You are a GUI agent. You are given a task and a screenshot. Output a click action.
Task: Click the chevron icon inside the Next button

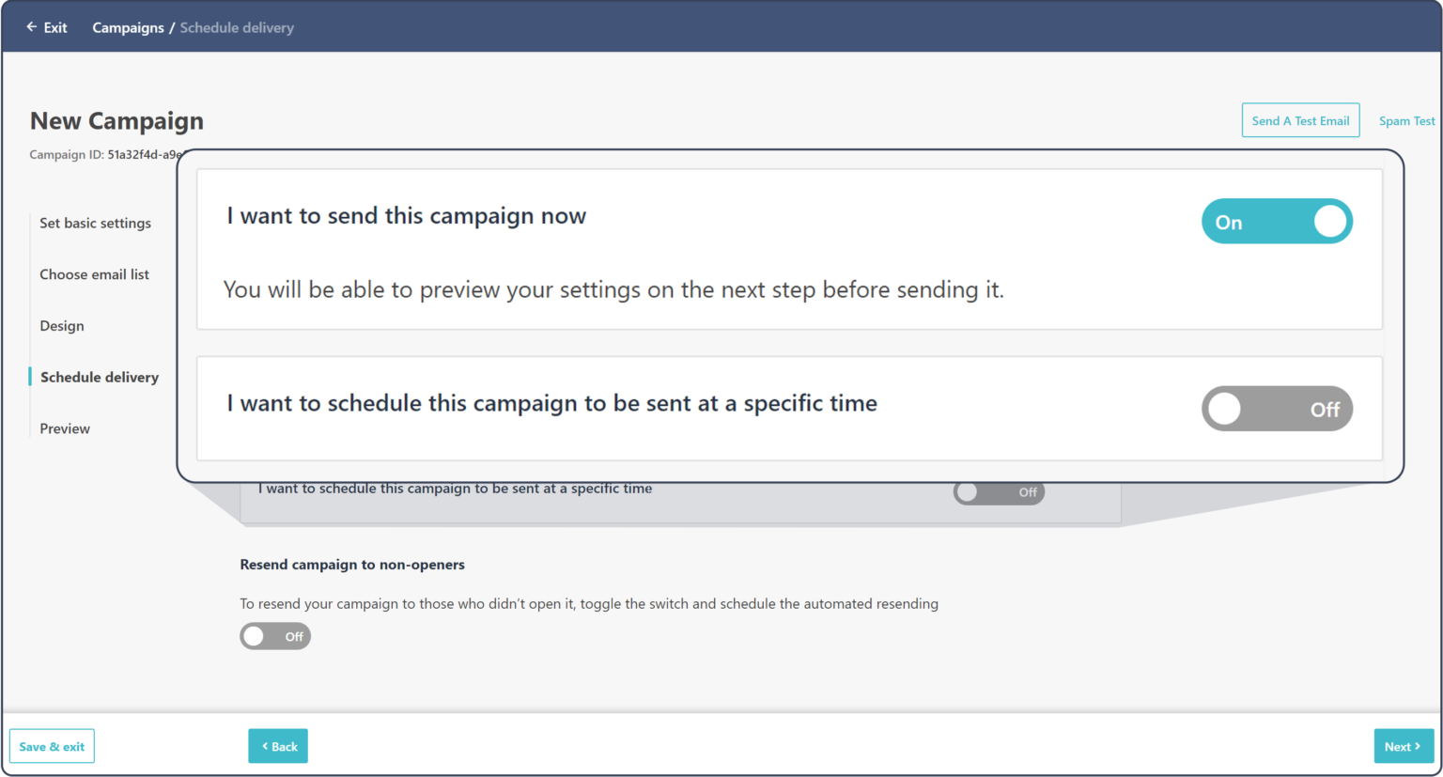click(1418, 745)
